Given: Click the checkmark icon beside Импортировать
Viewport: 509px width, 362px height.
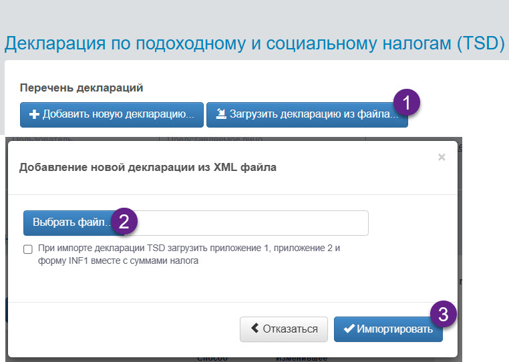Looking at the screenshot, I should point(349,329).
